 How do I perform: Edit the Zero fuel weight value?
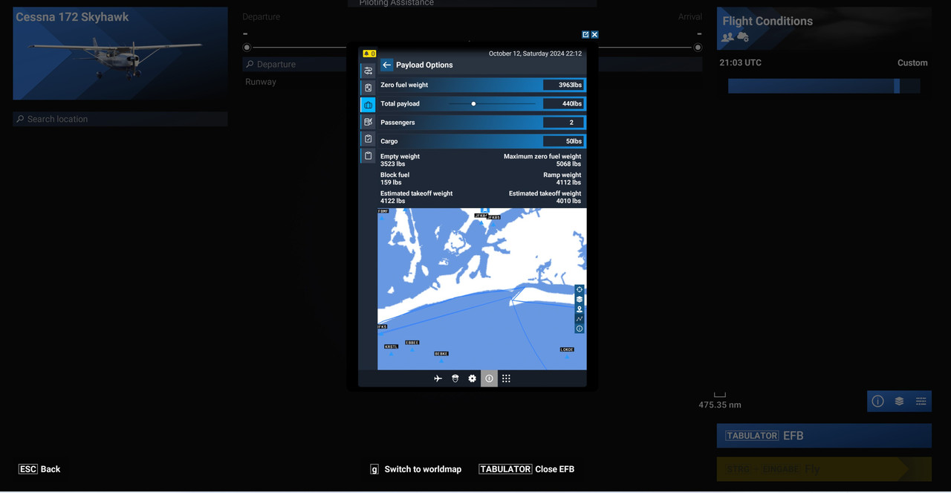(x=563, y=85)
